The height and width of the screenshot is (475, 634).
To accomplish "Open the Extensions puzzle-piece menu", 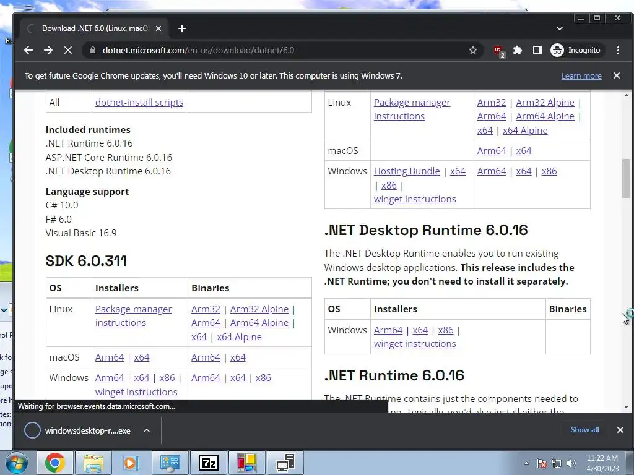I will (518, 50).
